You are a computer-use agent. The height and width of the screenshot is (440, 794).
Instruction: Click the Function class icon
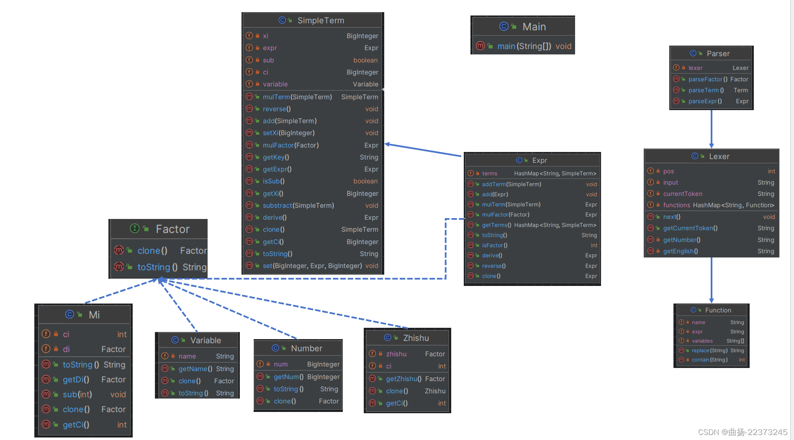coord(694,310)
